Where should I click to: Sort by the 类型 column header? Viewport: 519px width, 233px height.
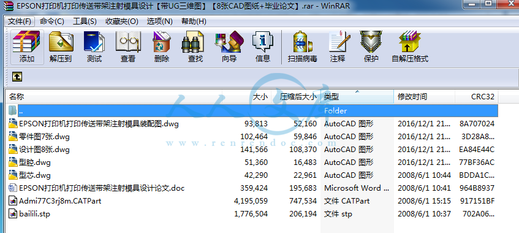[331, 97]
